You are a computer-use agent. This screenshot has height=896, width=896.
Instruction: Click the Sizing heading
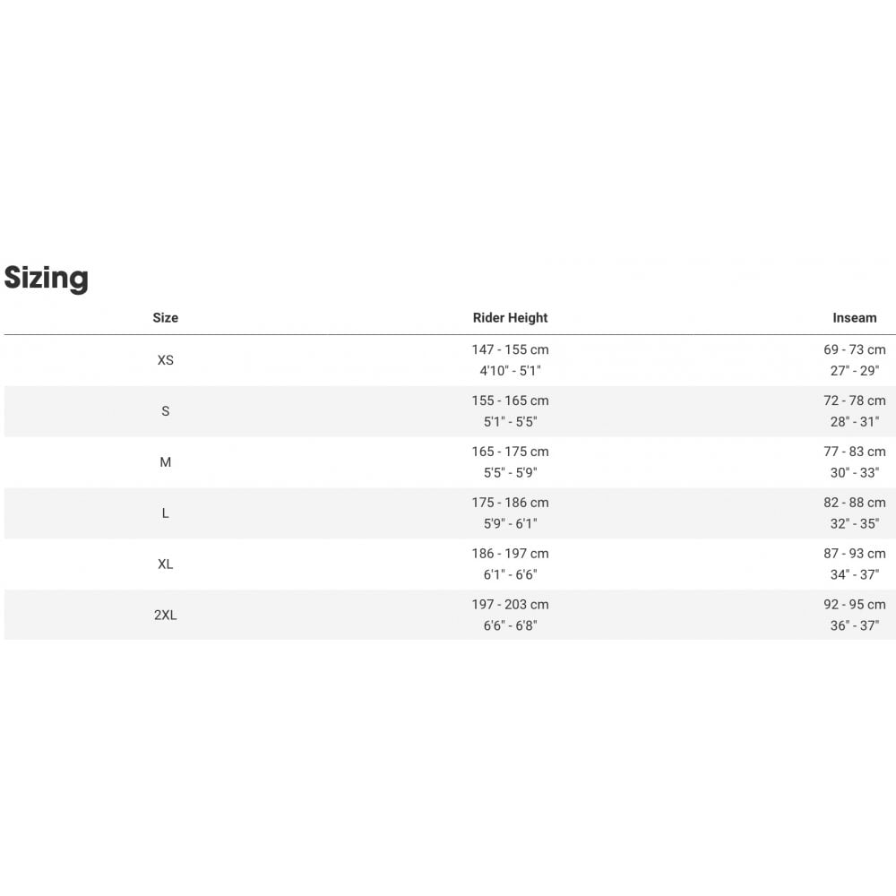(47, 278)
